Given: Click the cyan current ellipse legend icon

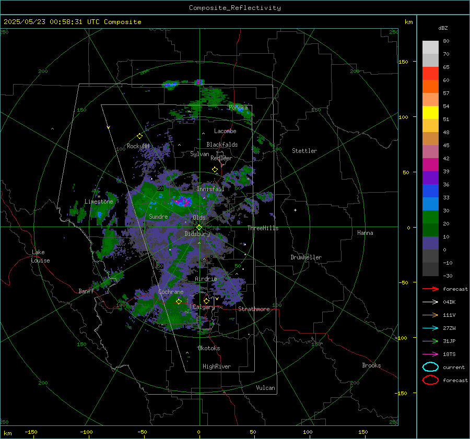Looking at the screenshot, I should point(430,367).
